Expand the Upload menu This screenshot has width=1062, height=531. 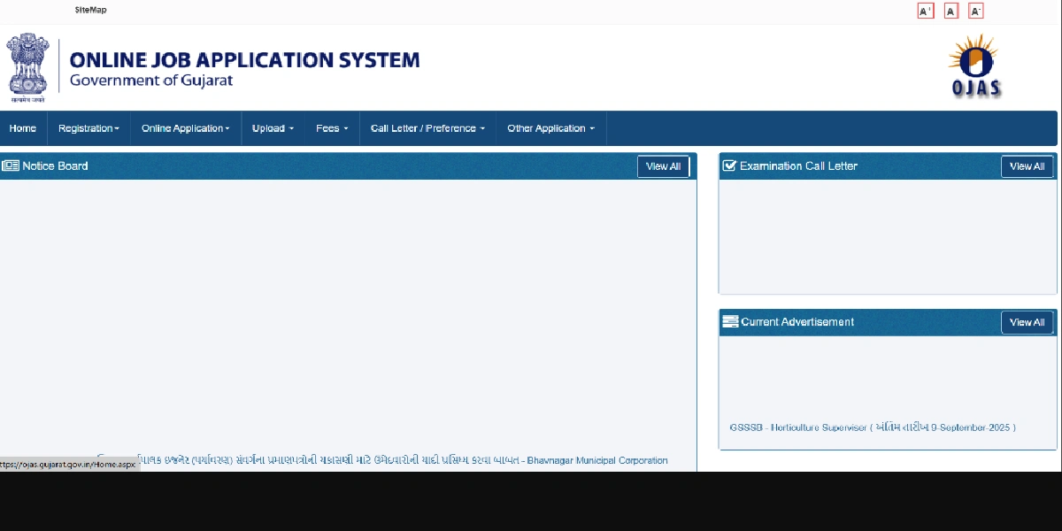point(273,128)
